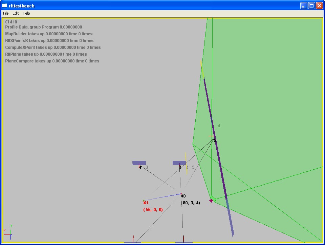325x245 pixels.
Task: Open the Help menu
Action: tap(26, 13)
